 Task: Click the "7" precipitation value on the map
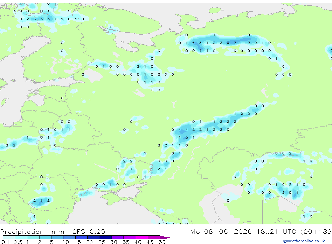tap(235, 43)
